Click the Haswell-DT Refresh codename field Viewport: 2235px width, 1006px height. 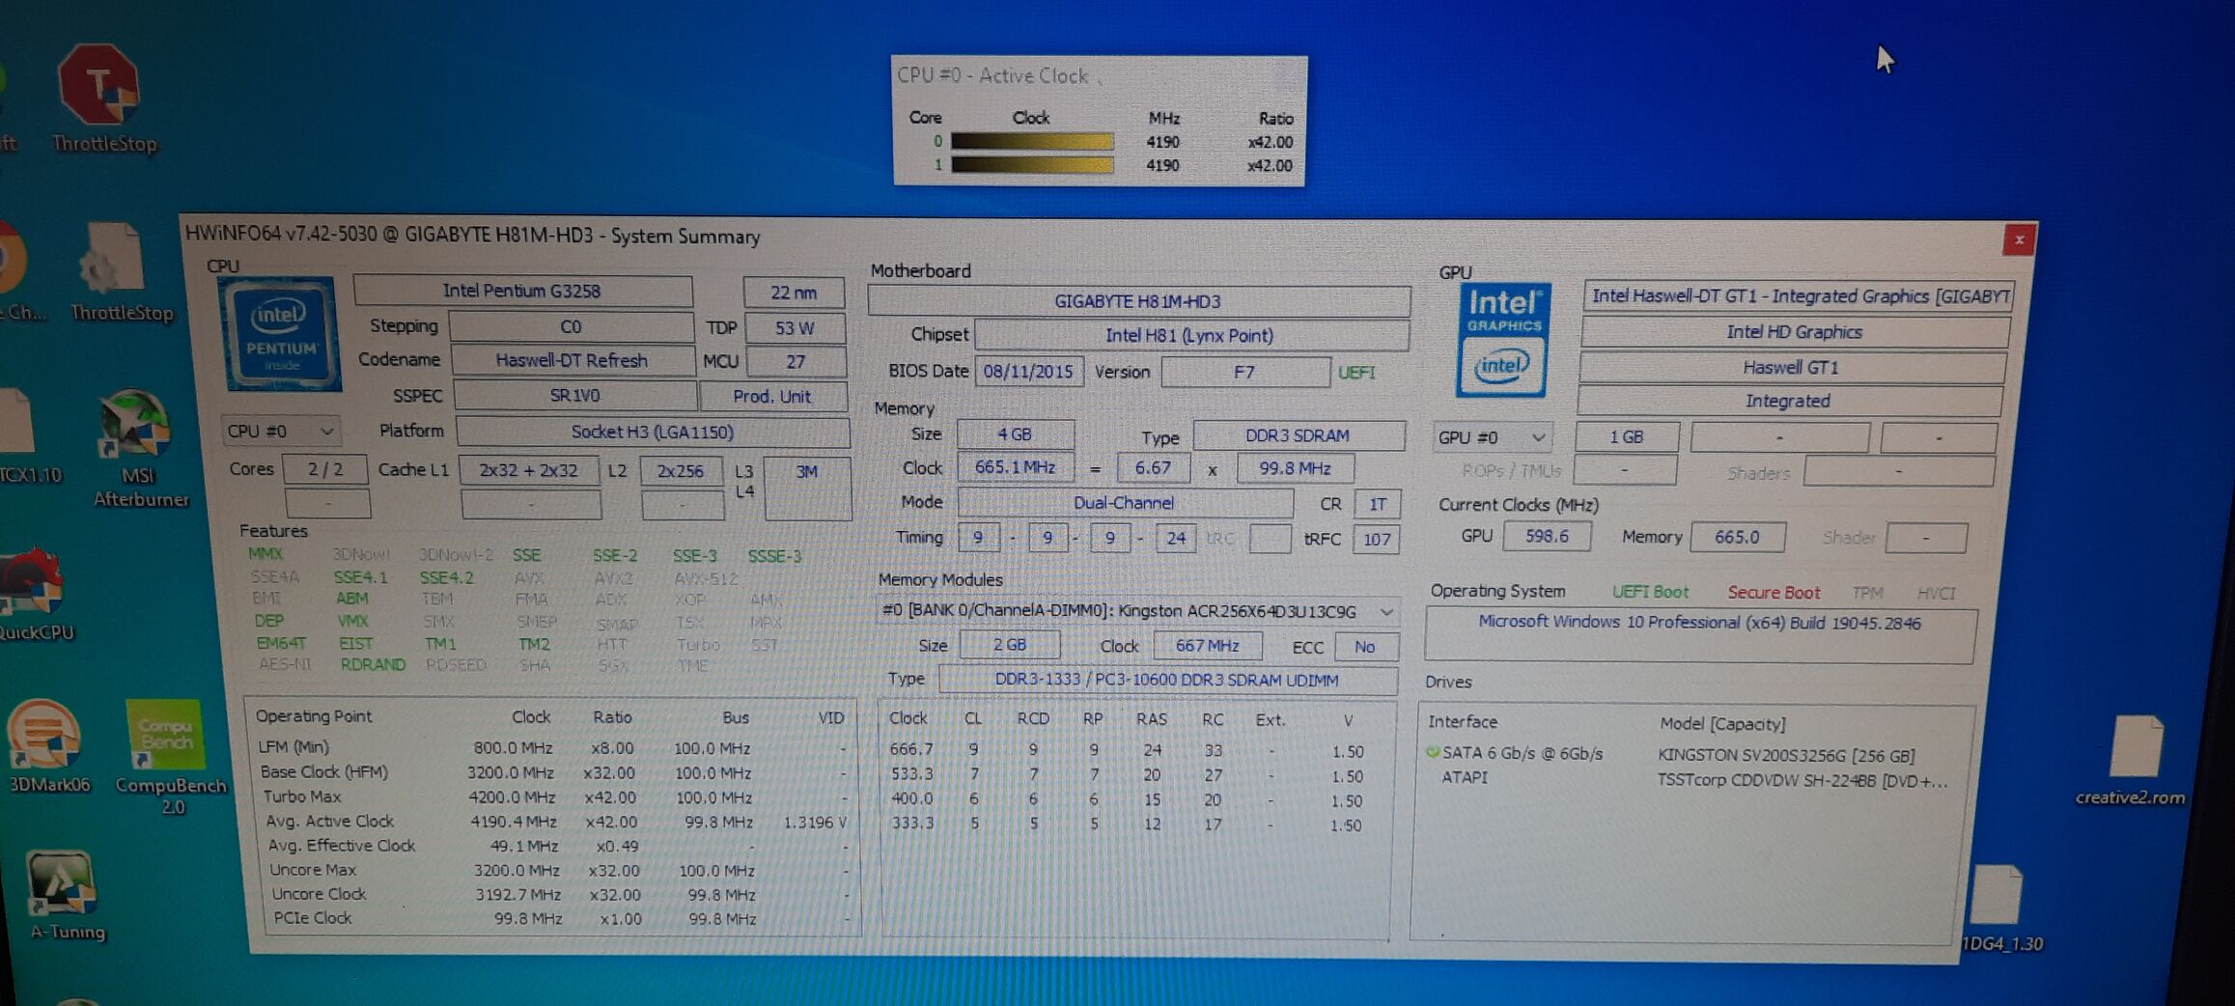[x=573, y=360]
